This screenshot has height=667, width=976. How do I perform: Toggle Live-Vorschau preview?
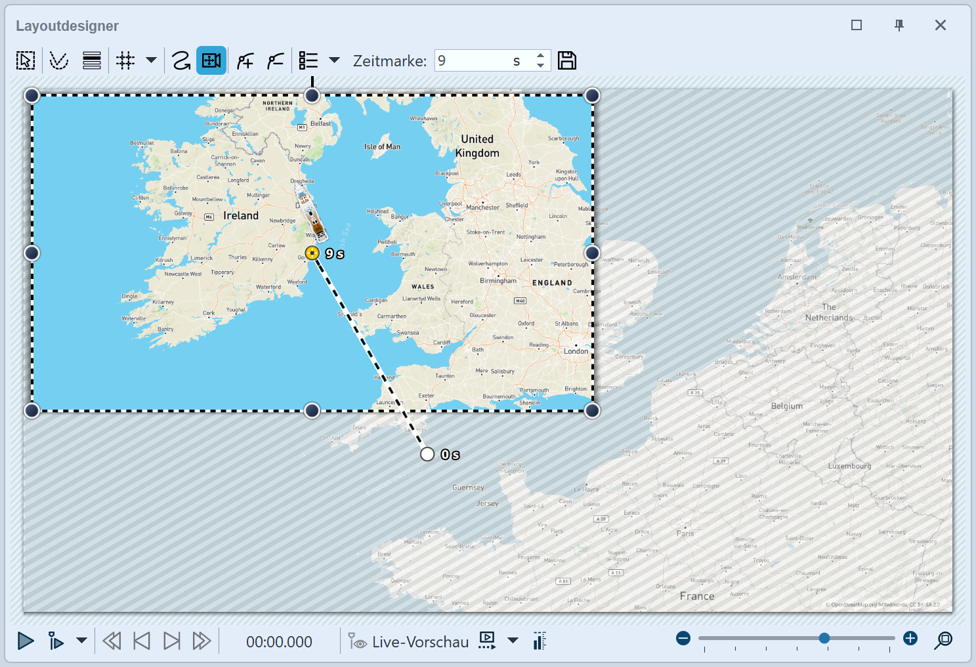pyautogui.click(x=409, y=641)
